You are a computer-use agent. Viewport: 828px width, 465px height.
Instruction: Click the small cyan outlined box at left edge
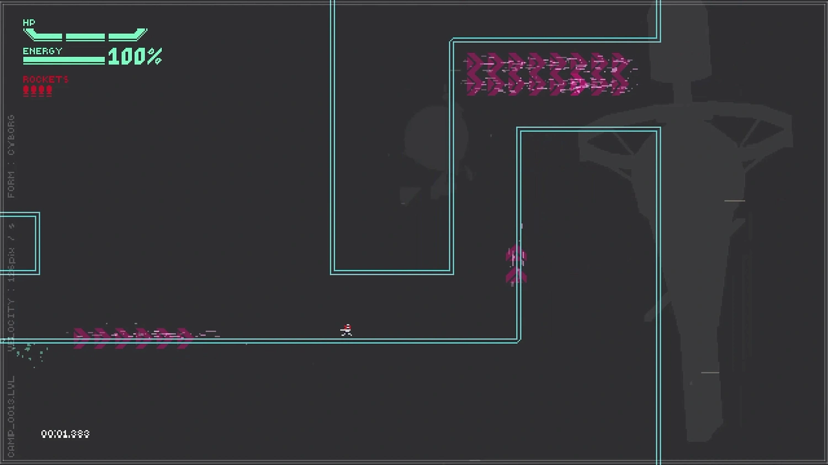pos(19,243)
